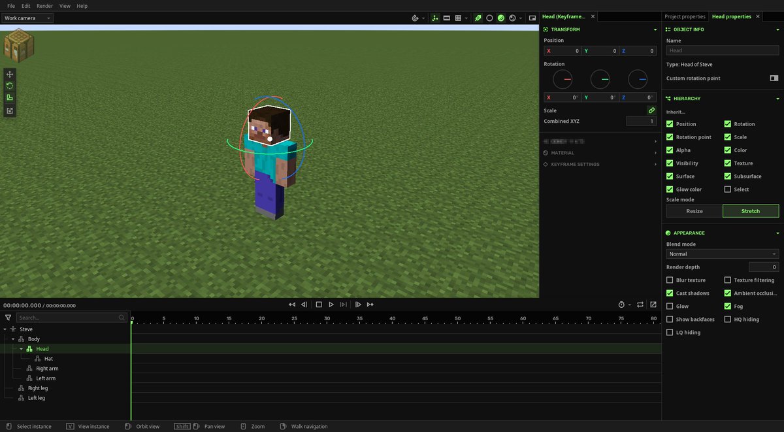Select the flat shading circle icon
784x432 pixels.
click(x=489, y=18)
